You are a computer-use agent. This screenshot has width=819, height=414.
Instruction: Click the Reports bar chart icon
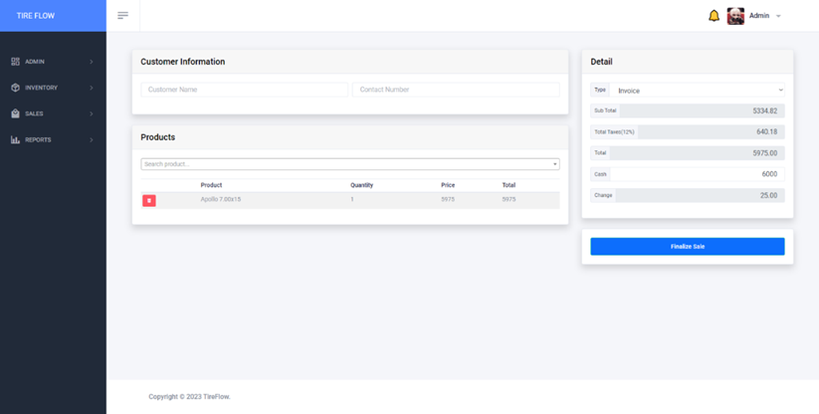coord(15,139)
